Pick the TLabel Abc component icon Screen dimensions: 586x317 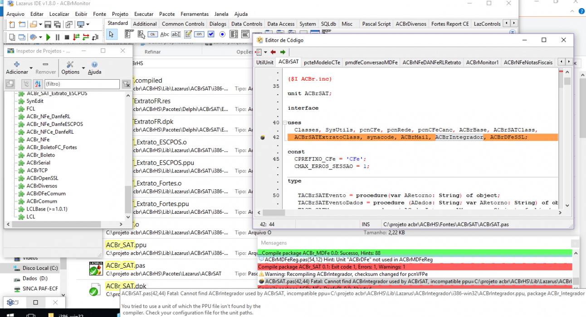pos(165,34)
